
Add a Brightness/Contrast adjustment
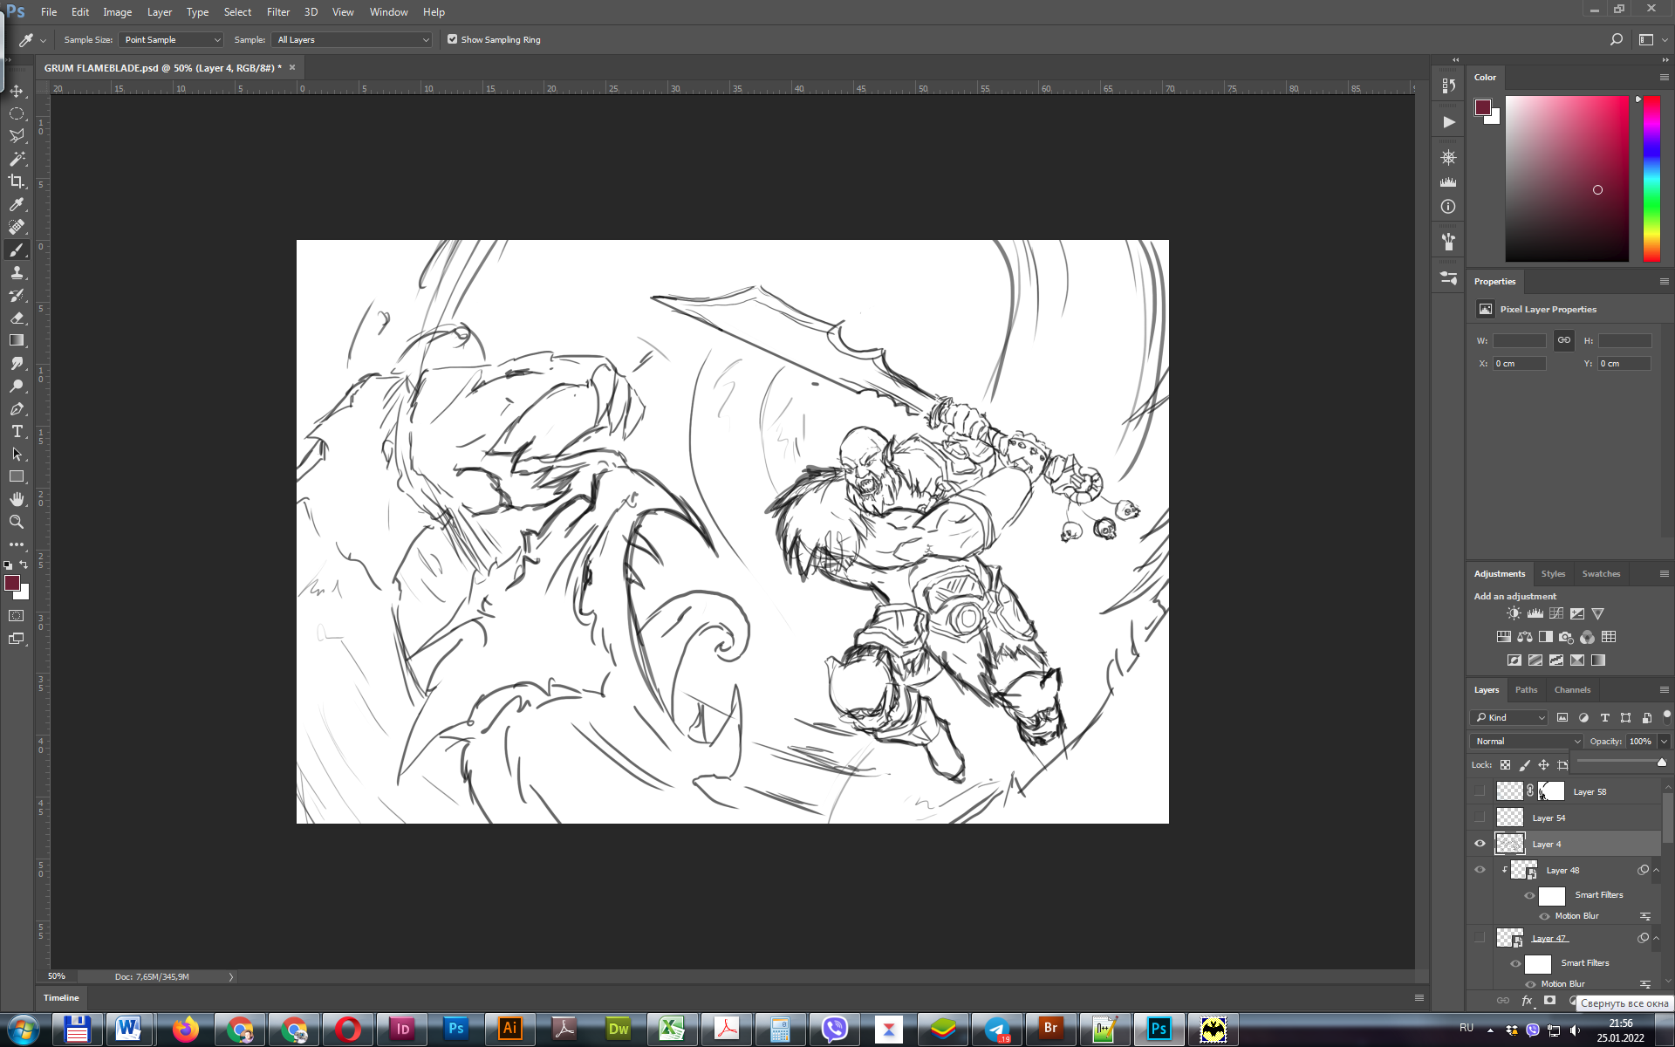(x=1514, y=613)
